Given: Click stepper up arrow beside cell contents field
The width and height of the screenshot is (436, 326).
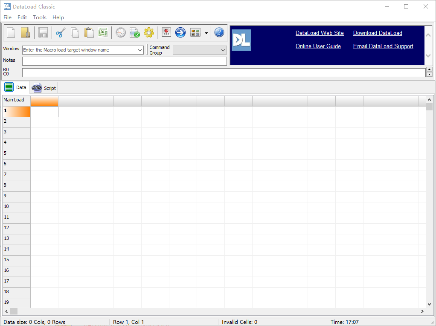Looking at the screenshot, I should pos(430,70).
